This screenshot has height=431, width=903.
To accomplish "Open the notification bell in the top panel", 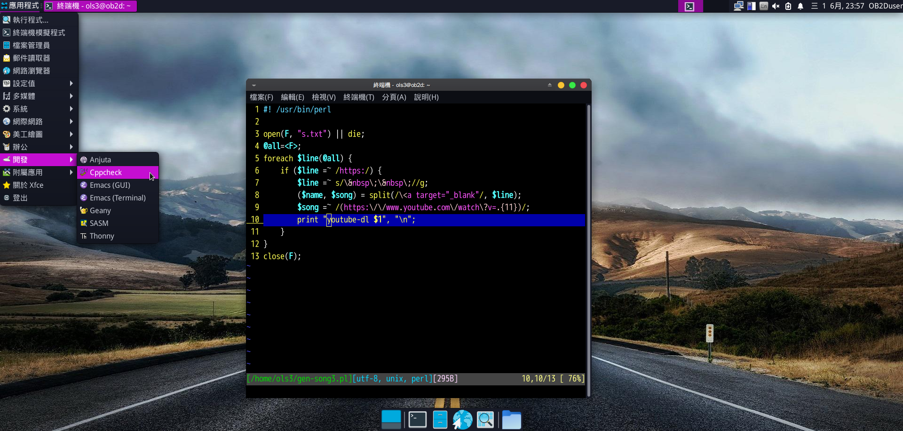I will point(800,6).
